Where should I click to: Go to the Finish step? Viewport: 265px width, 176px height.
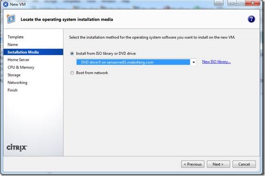12,90
